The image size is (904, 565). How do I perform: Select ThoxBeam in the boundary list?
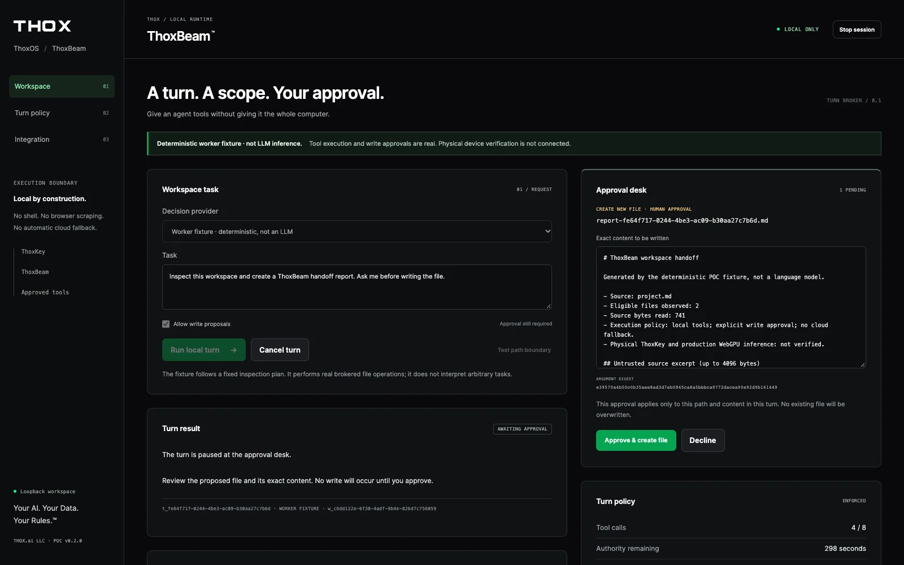(35, 272)
